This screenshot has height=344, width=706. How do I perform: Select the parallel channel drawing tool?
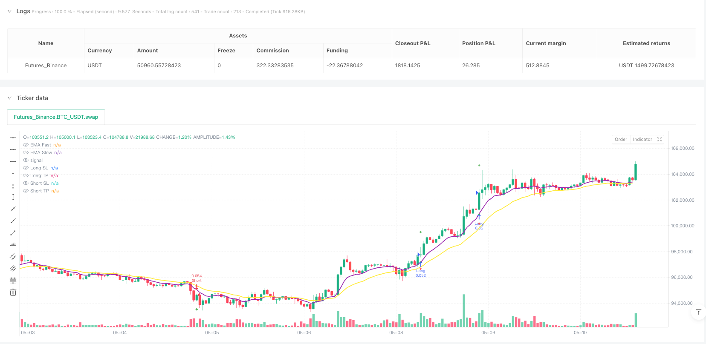tap(13, 256)
